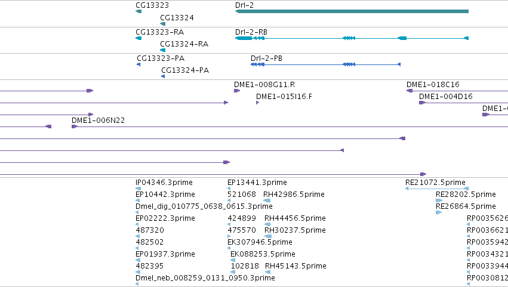
Task: Select the CG13324-PA protein label
Action: tap(185, 70)
